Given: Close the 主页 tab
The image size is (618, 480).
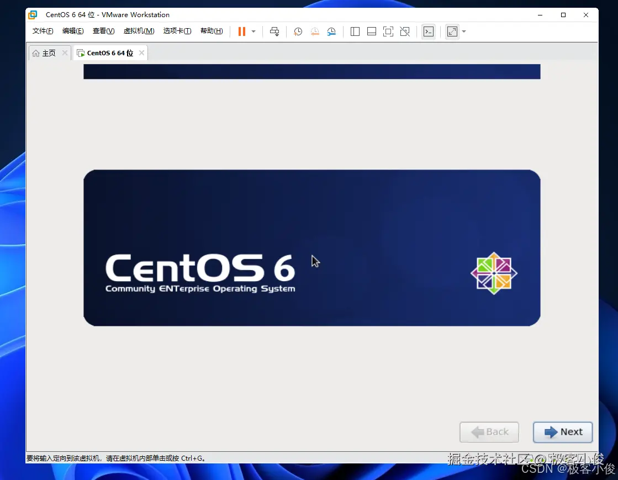Looking at the screenshot, I should tap(65, 53).
